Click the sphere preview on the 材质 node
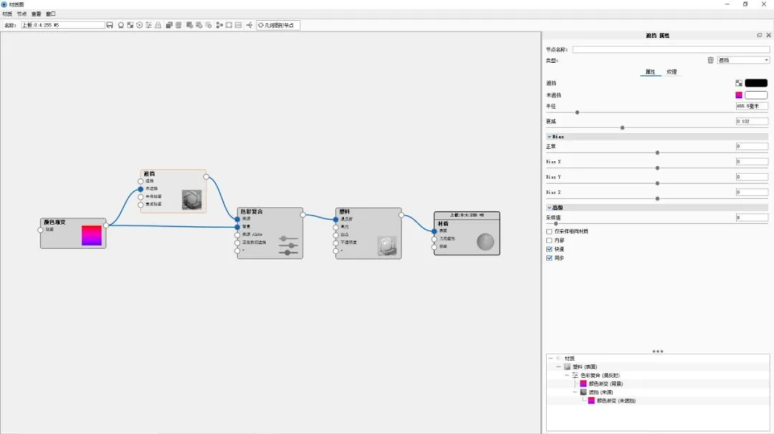This screenshot has height=434, width=774. (x=485, y=242)
